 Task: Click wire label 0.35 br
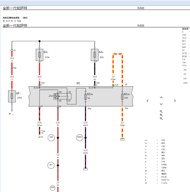pos(58,124)
